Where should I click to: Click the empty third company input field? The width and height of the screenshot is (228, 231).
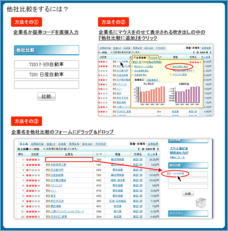coord(47,85)
